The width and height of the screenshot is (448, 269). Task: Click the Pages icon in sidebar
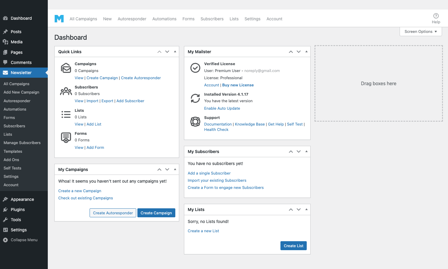(x=5, y=52)
